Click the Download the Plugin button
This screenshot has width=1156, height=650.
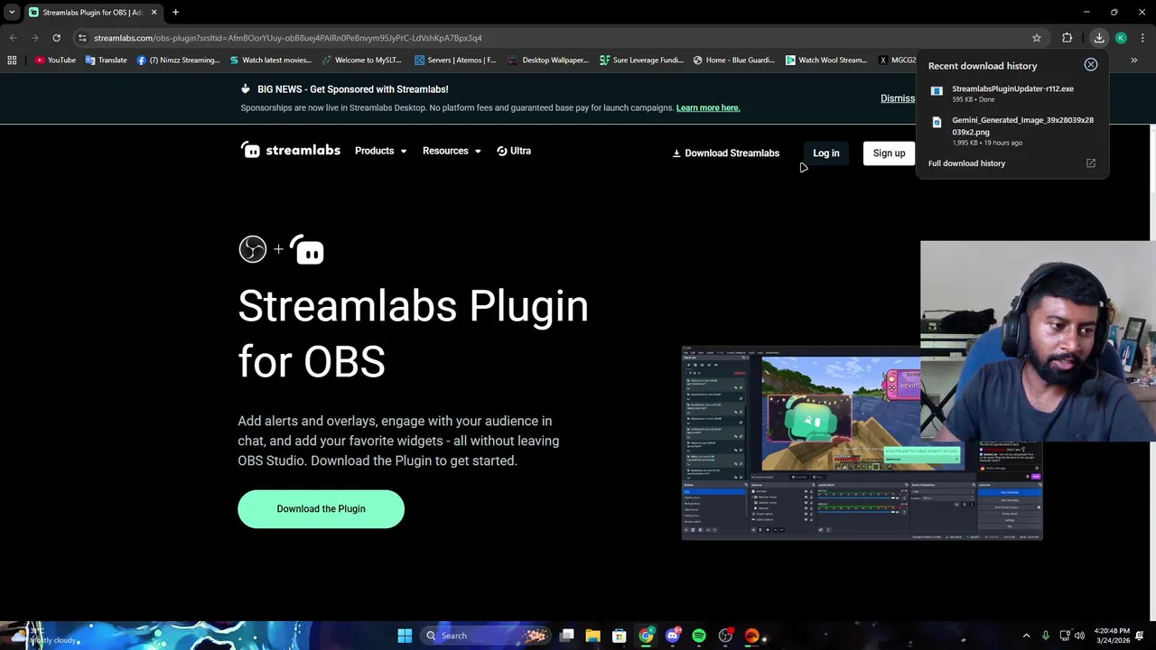click(x=321, y=509)
